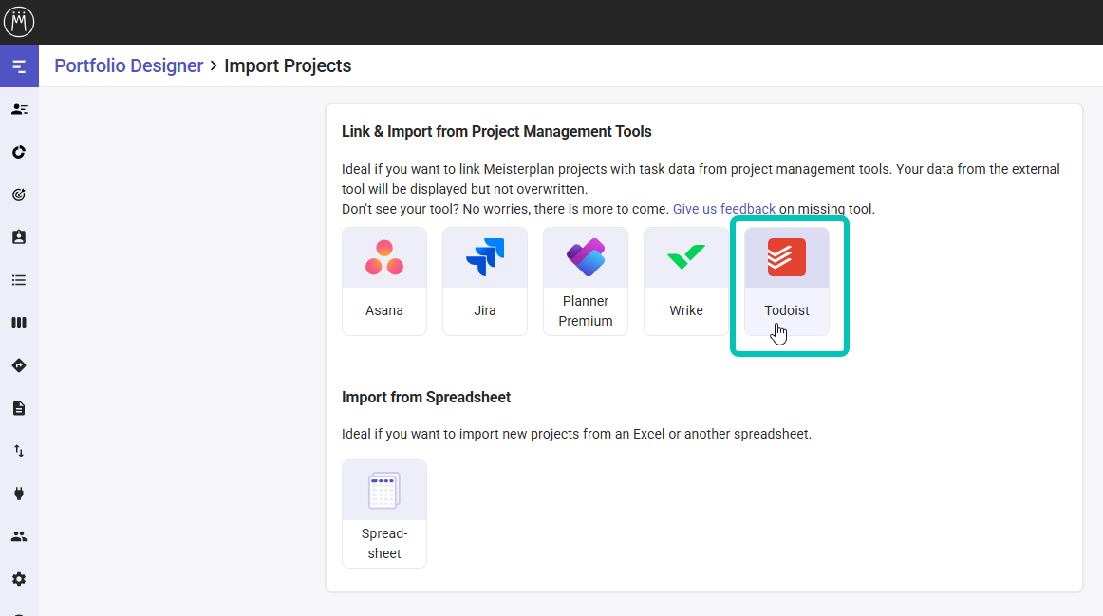Open the diamond arrow sidebar icon
The height and width of the screenshot is (616, 1103).
click(x=19, y=365)
